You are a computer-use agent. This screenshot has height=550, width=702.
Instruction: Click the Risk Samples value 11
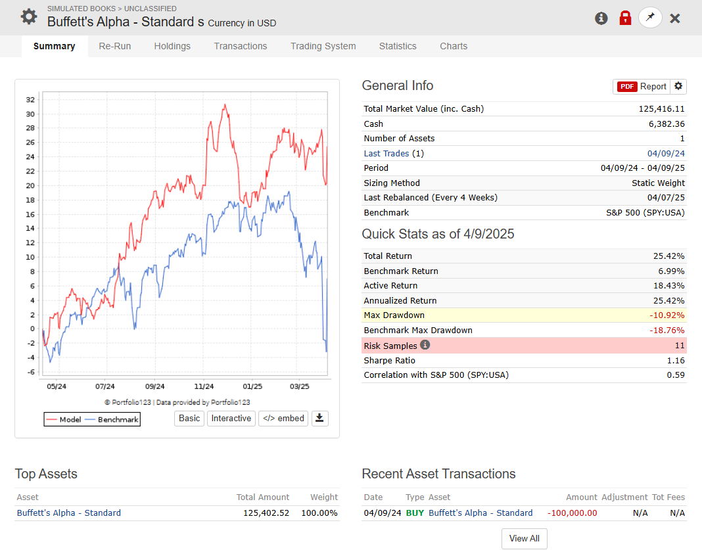[680, 346]
